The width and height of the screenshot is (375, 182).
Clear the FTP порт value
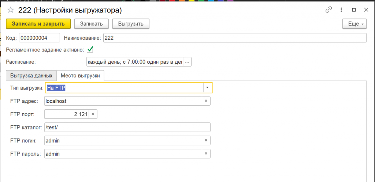(93, 114)
